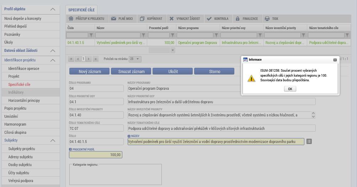Click the Procentní podíl input field
The width and height of the screenshot is (357, 187).
click(96, 155)
